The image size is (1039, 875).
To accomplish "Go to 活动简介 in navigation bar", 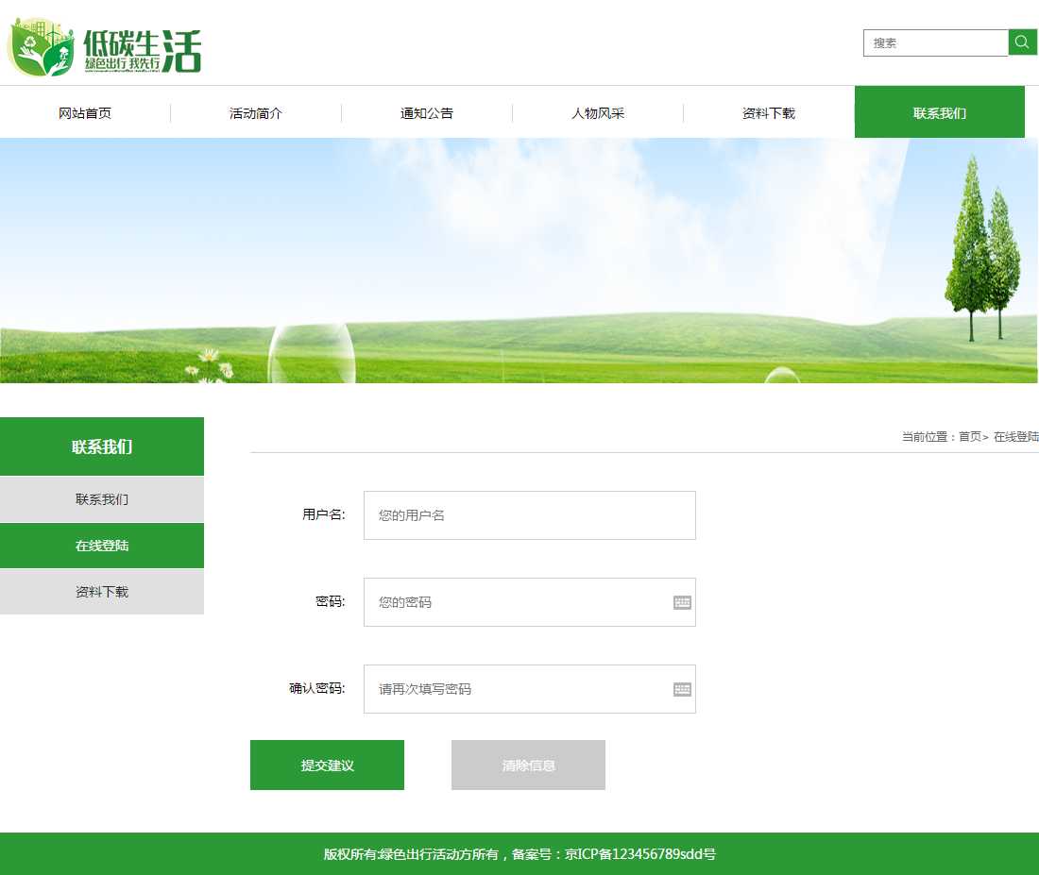I will pyautogui.click(x=256, y=113).
